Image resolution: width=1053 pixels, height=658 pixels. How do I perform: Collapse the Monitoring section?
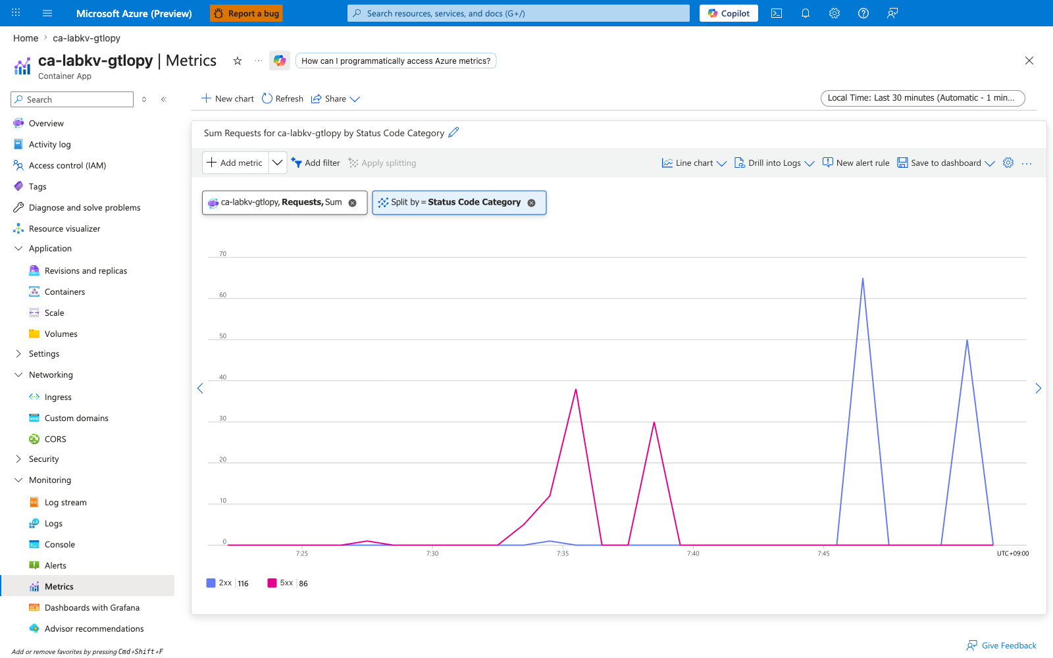[x=18, y=480]
